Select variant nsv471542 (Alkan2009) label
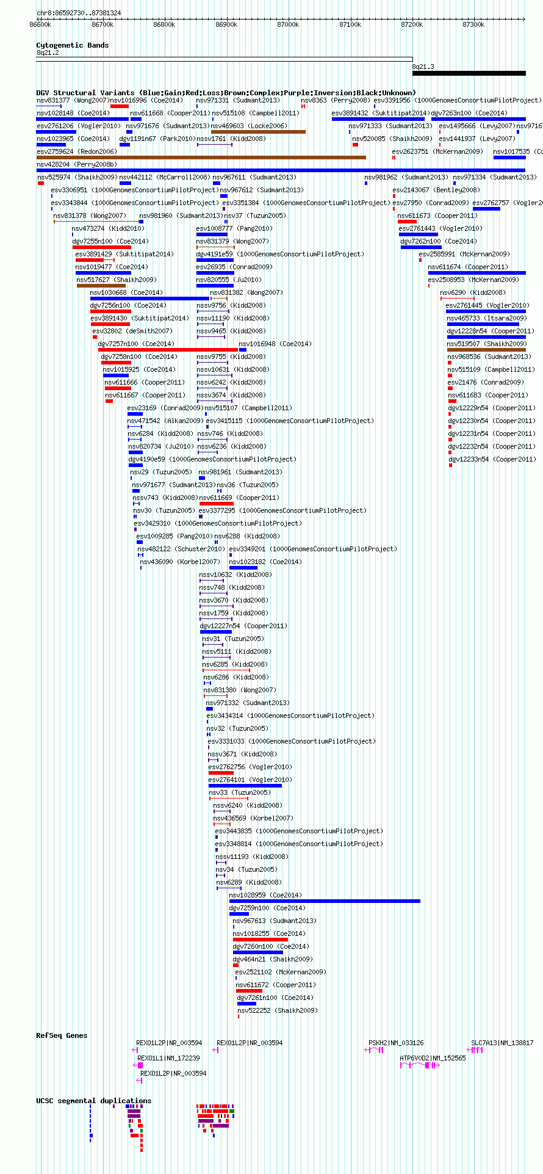 click(x=165, y=421)
